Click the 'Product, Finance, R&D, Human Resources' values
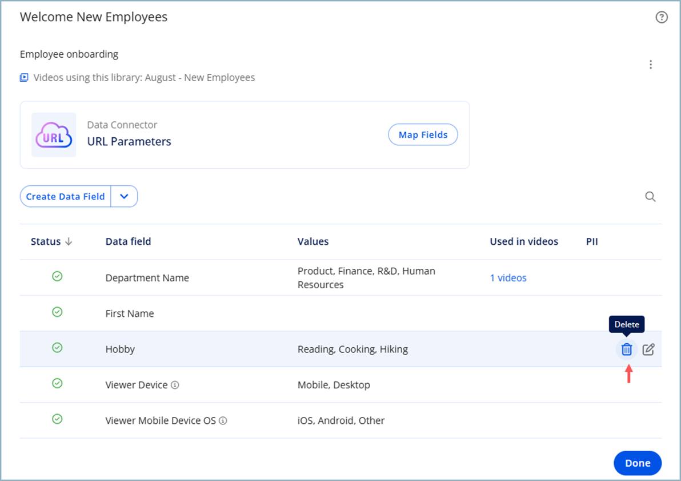This screenshot has width=681, height=481. 366,278
